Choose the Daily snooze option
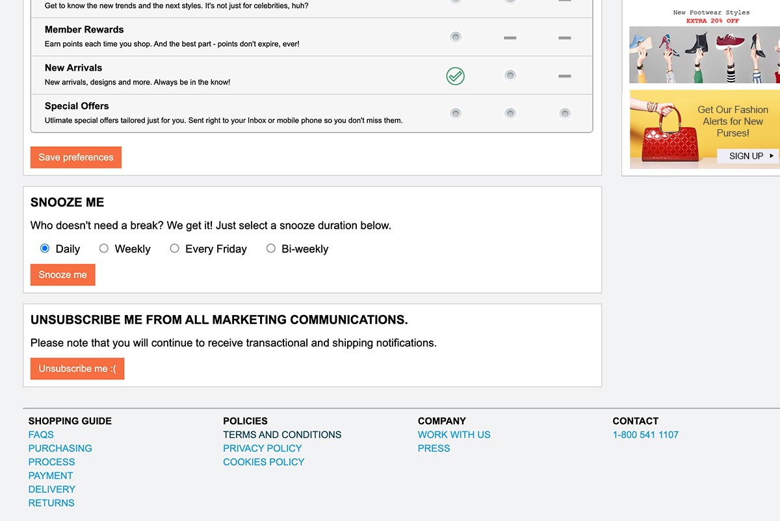This screenshot has width=780, height=521. coord(45,248)
